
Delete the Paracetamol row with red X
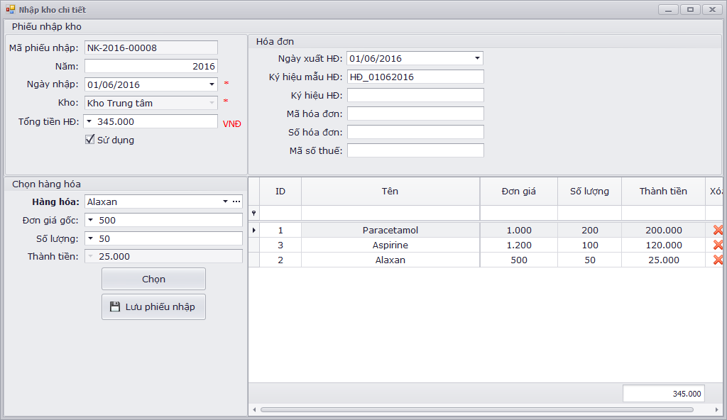click(x=717, y=230)
